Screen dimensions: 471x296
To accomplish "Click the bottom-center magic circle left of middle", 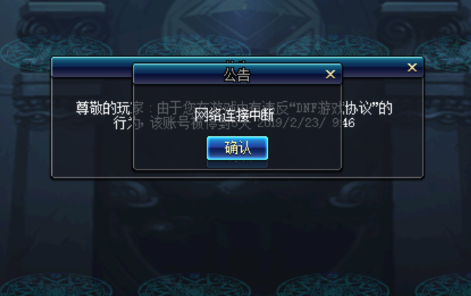I will click(x=194, y=285).
